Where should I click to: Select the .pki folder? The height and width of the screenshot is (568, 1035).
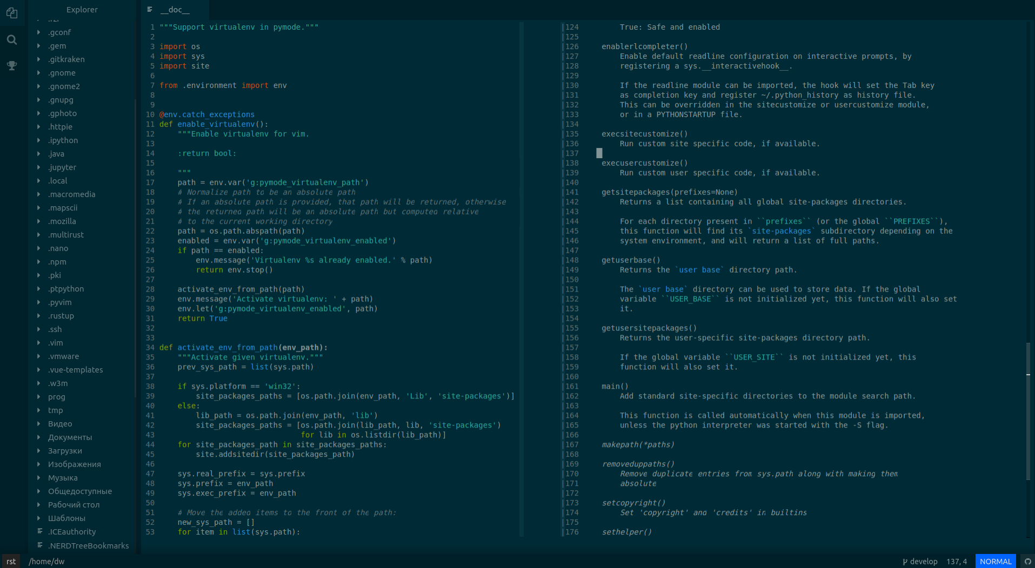(x=54, y=275)
